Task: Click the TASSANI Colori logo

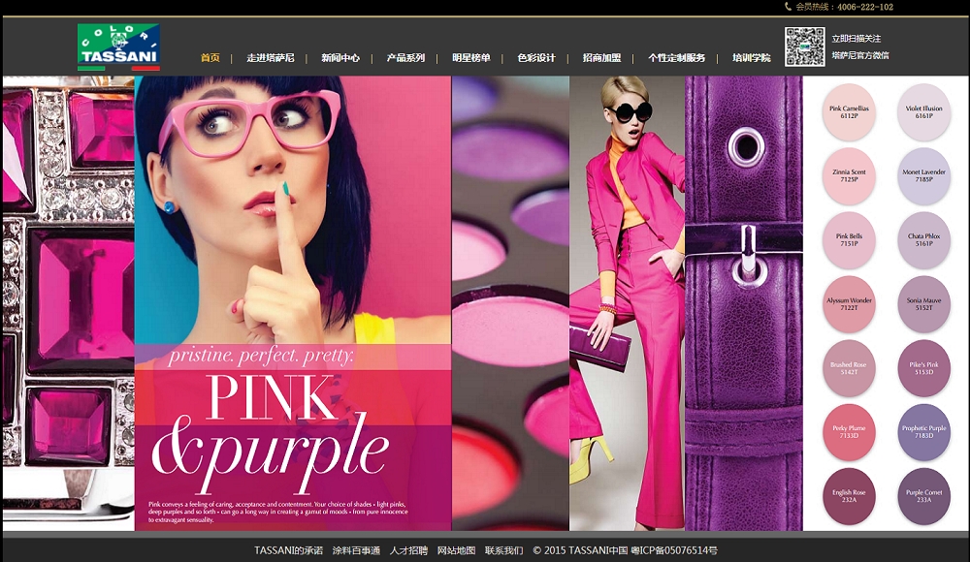Action: (118, 47)
